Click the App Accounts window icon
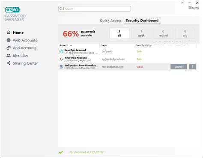The height and width of the screenshot is (158, 203). (x=9, y=48)
